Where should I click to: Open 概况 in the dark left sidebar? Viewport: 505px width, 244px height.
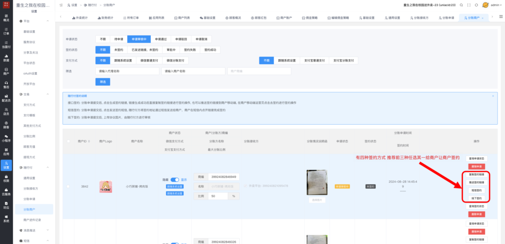pyautogui.click(x=6, y=18)
